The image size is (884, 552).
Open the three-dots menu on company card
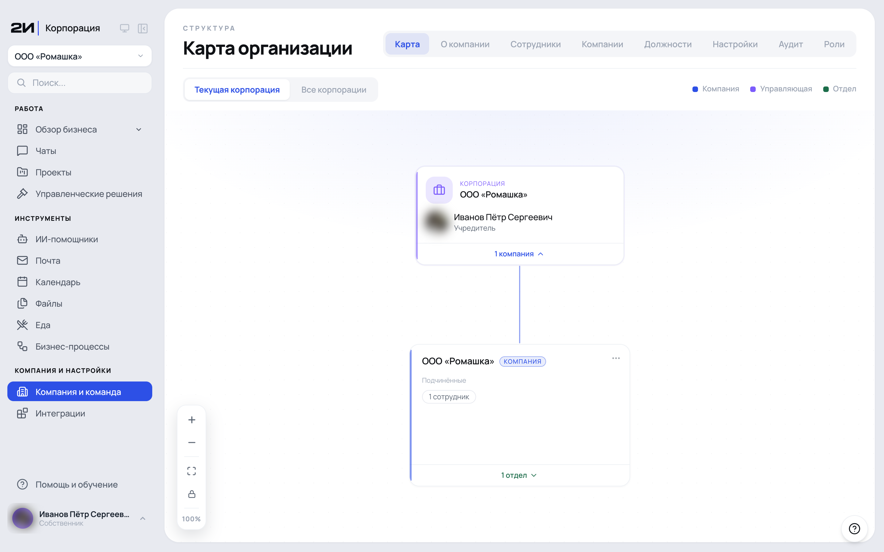click(616, 358)
